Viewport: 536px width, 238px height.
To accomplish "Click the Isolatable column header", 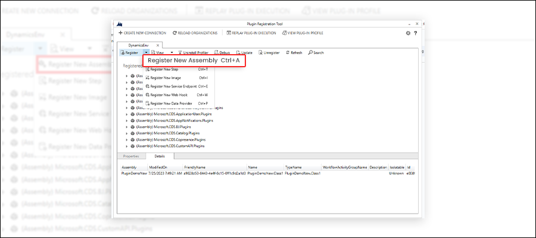I will [397, 168].
